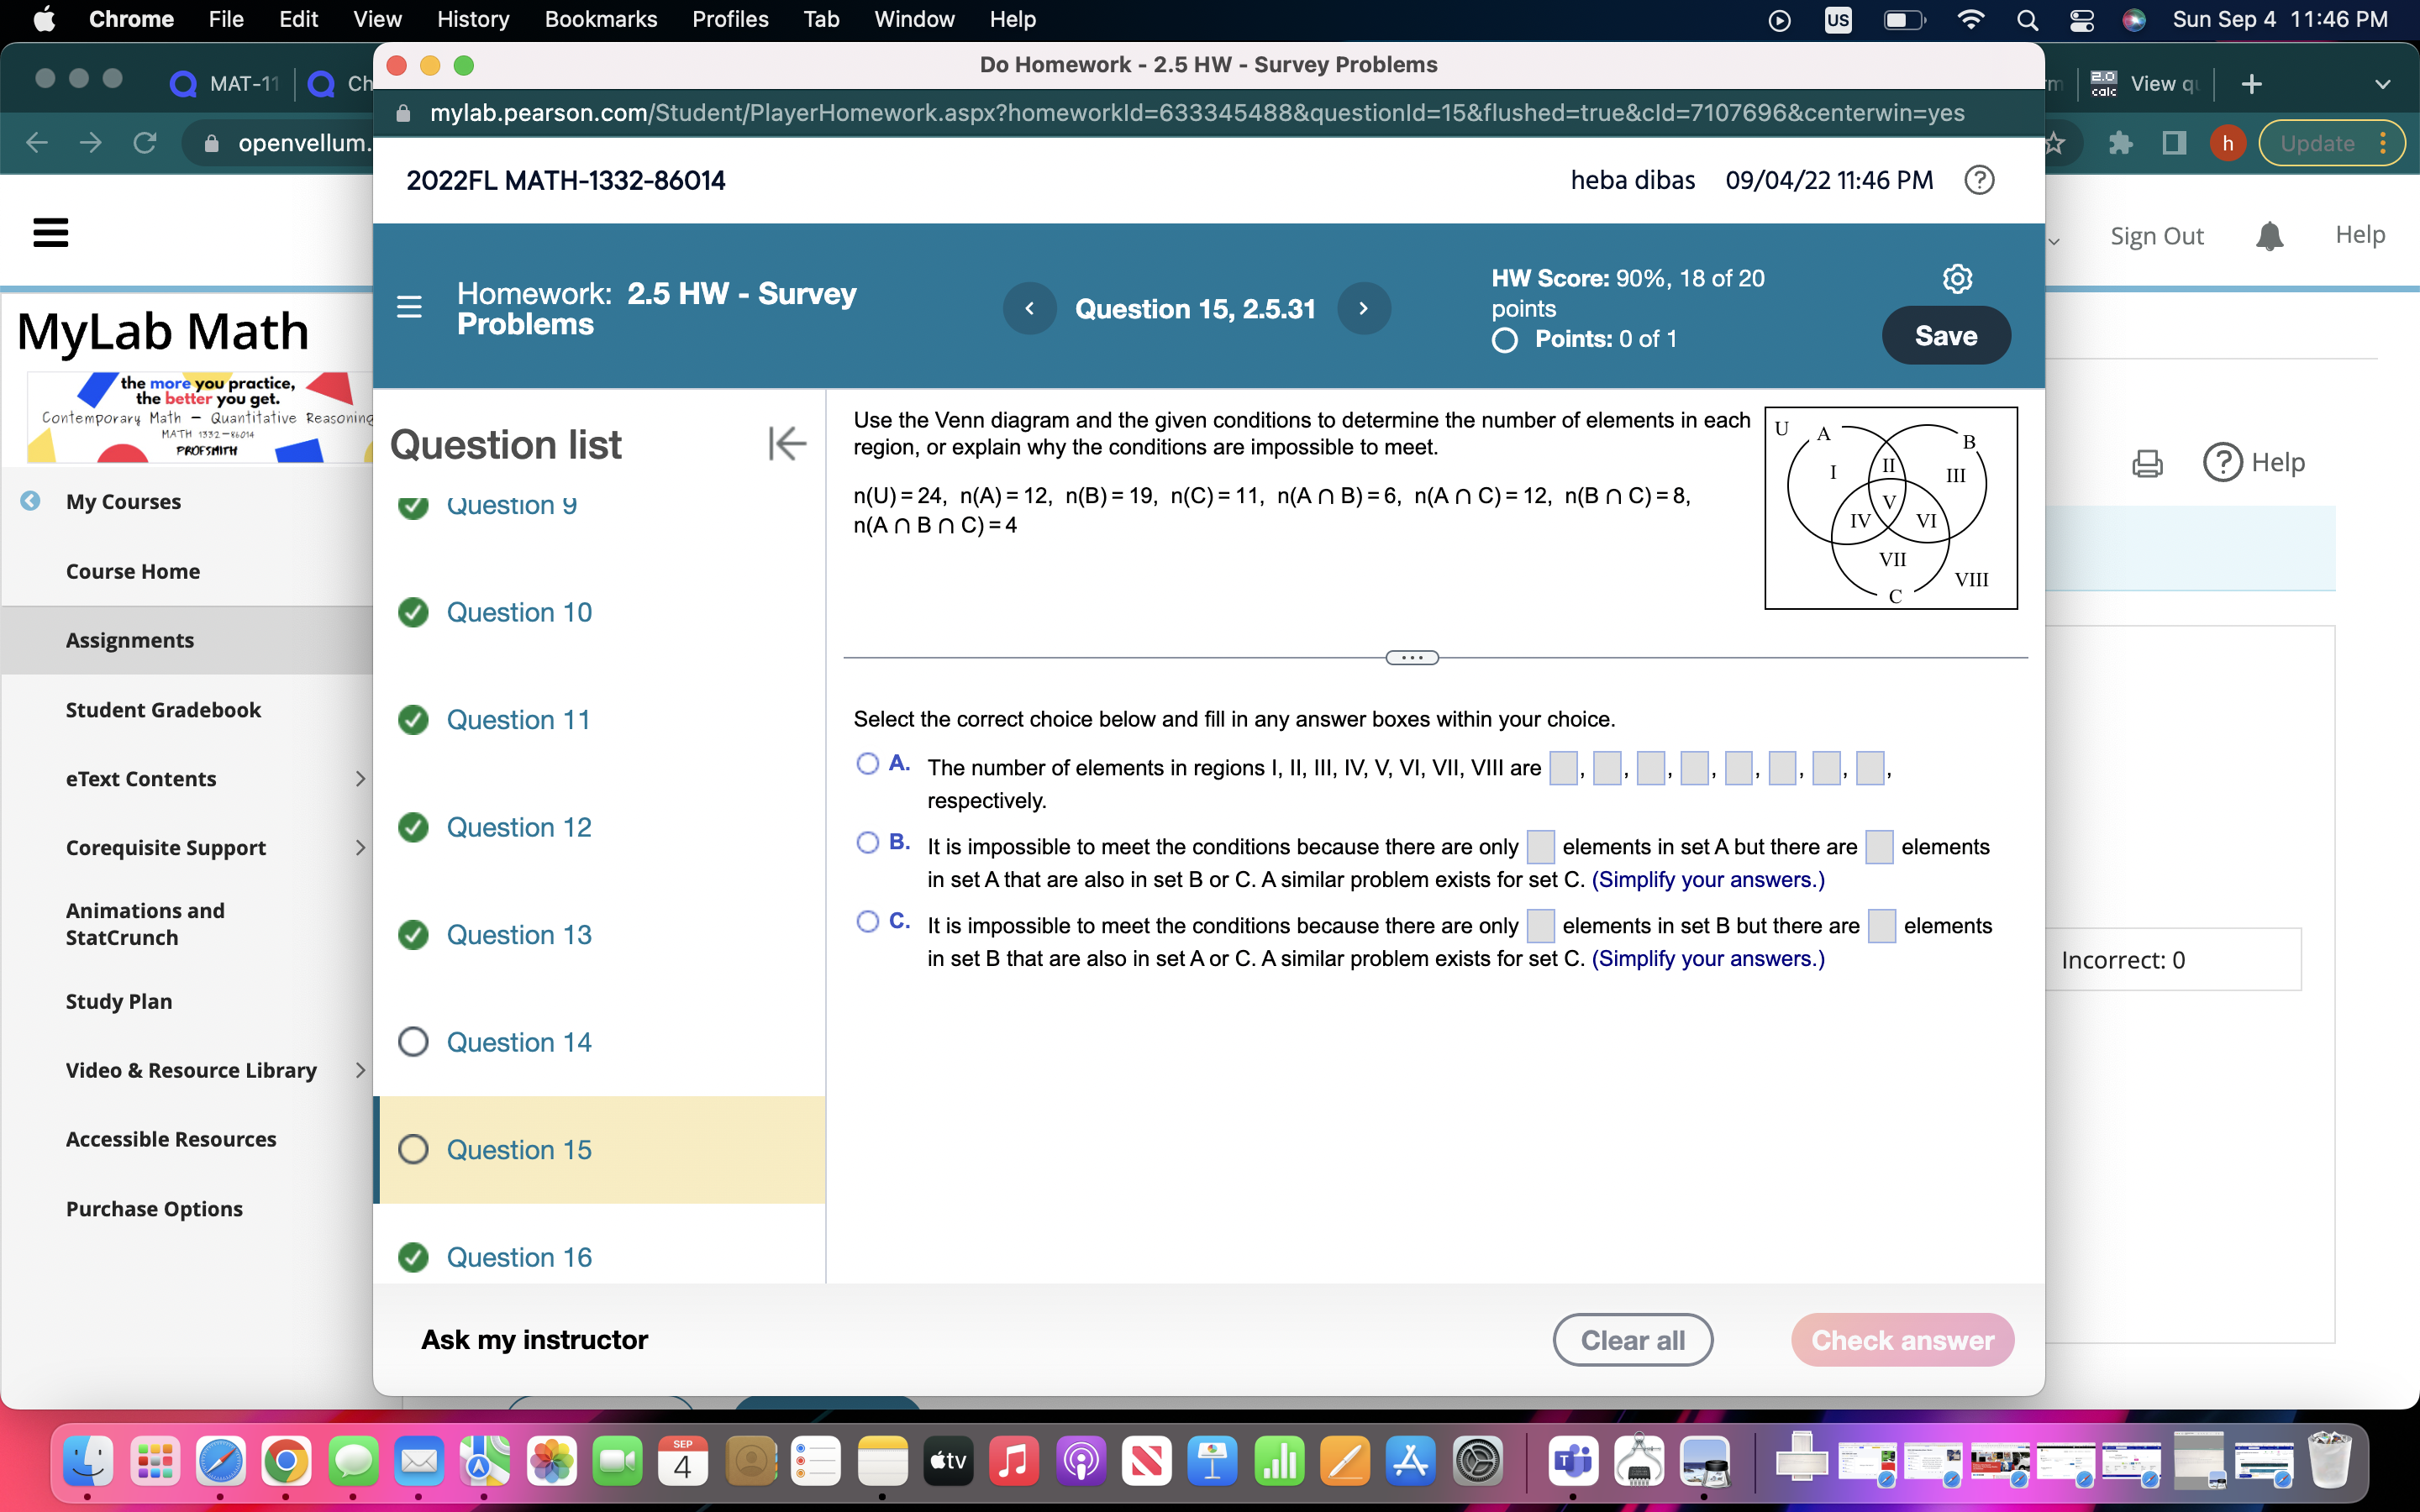Select answer choice A radio button
Viewport: 2420px width, 1512px height.
click(868, 763)
